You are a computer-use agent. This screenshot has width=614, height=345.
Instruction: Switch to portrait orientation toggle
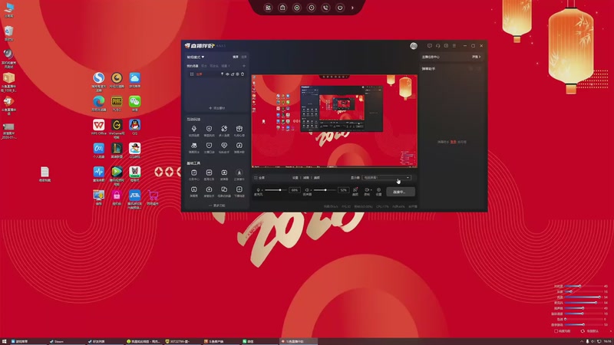[x=244, y=57]
